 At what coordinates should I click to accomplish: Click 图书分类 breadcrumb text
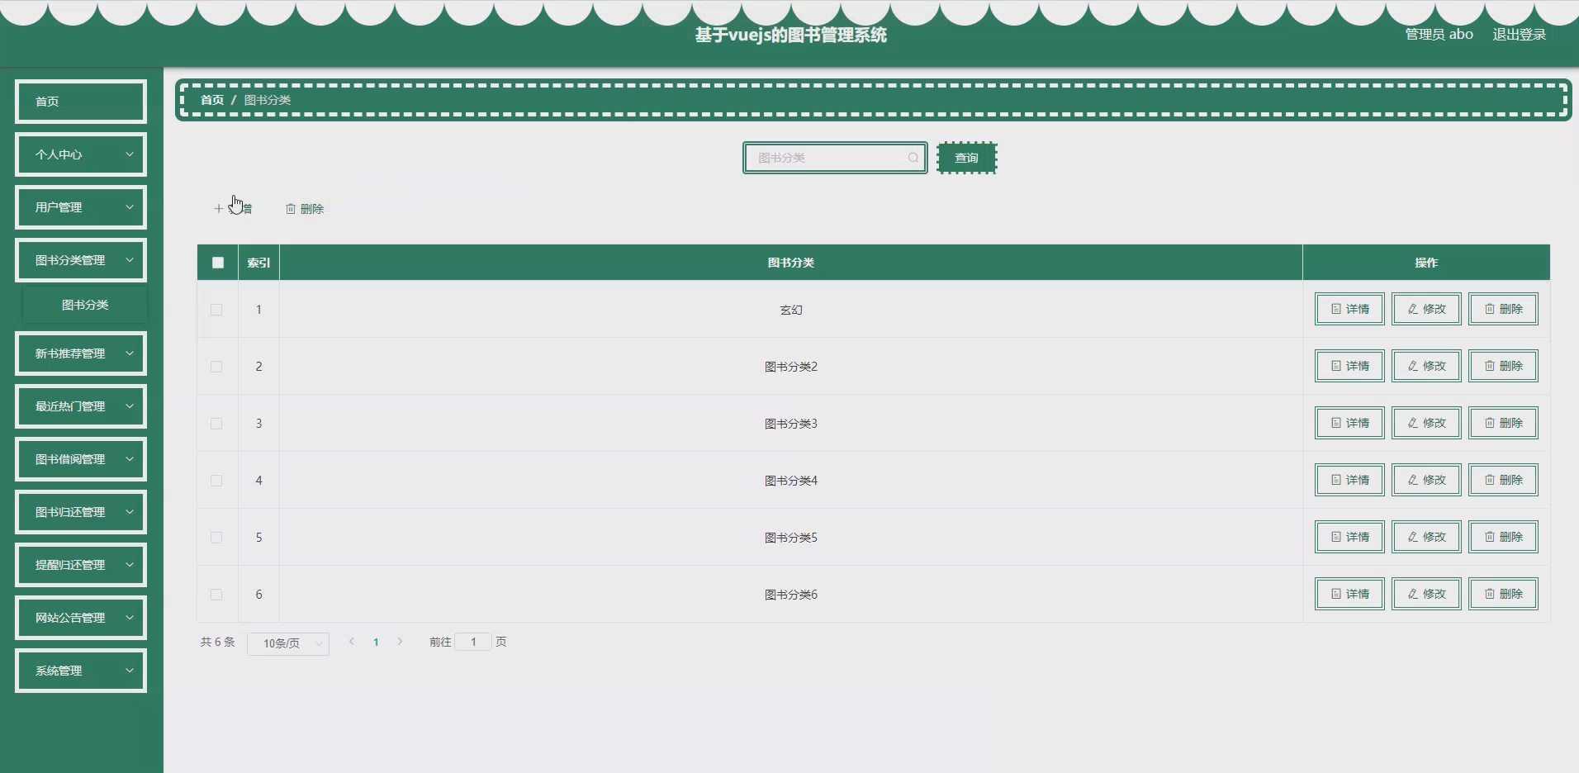pyautogui.click(x=268, y=100)
